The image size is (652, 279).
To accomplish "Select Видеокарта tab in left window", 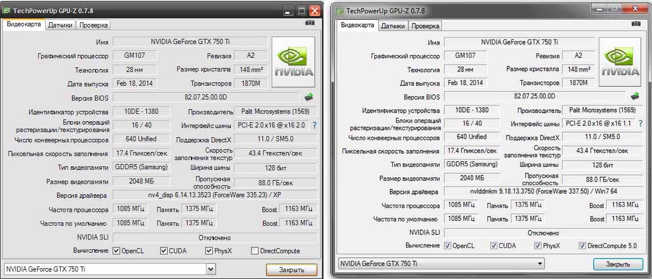I will pos(24,25).
